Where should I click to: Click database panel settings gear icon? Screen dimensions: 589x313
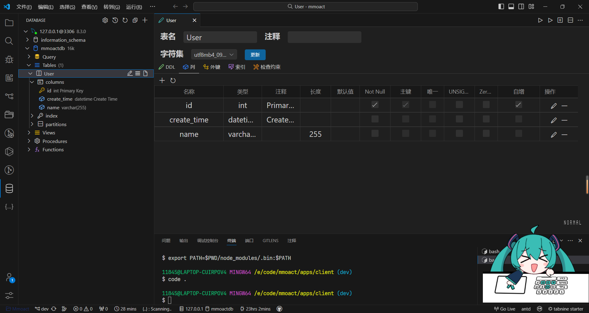point(105,20)
